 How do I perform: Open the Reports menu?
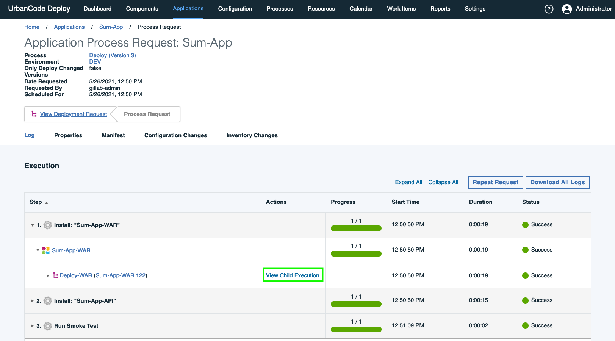click(440, 9)
